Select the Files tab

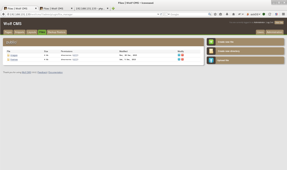pos(42,32)
